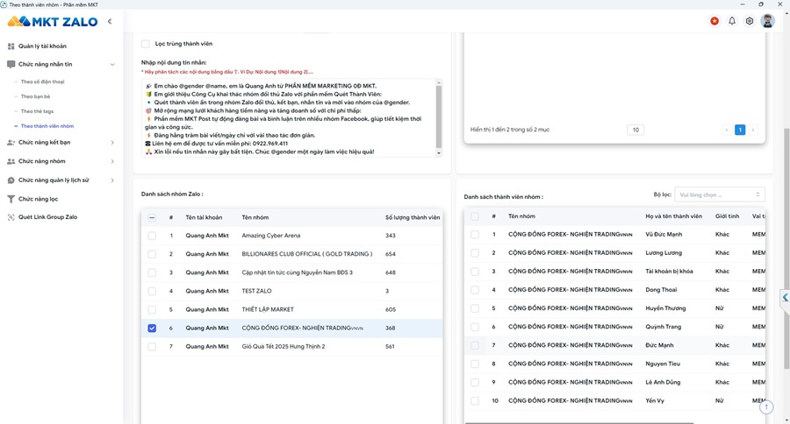Image resolution: width=790 pixels, height=424 pixels.
Task: Click Cập nhật tin tức cùng Nguyễn Nam BDS 3
Action: point(298,272)
